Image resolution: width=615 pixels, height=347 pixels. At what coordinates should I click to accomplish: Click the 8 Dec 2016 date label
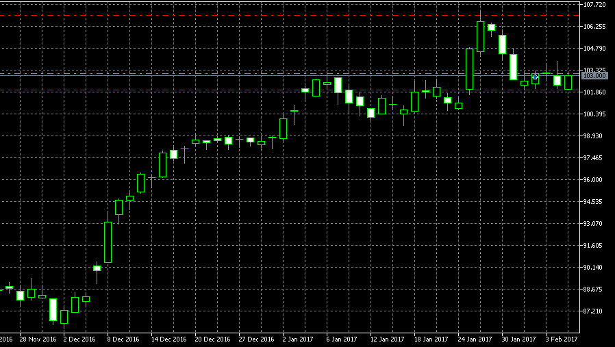123,339
